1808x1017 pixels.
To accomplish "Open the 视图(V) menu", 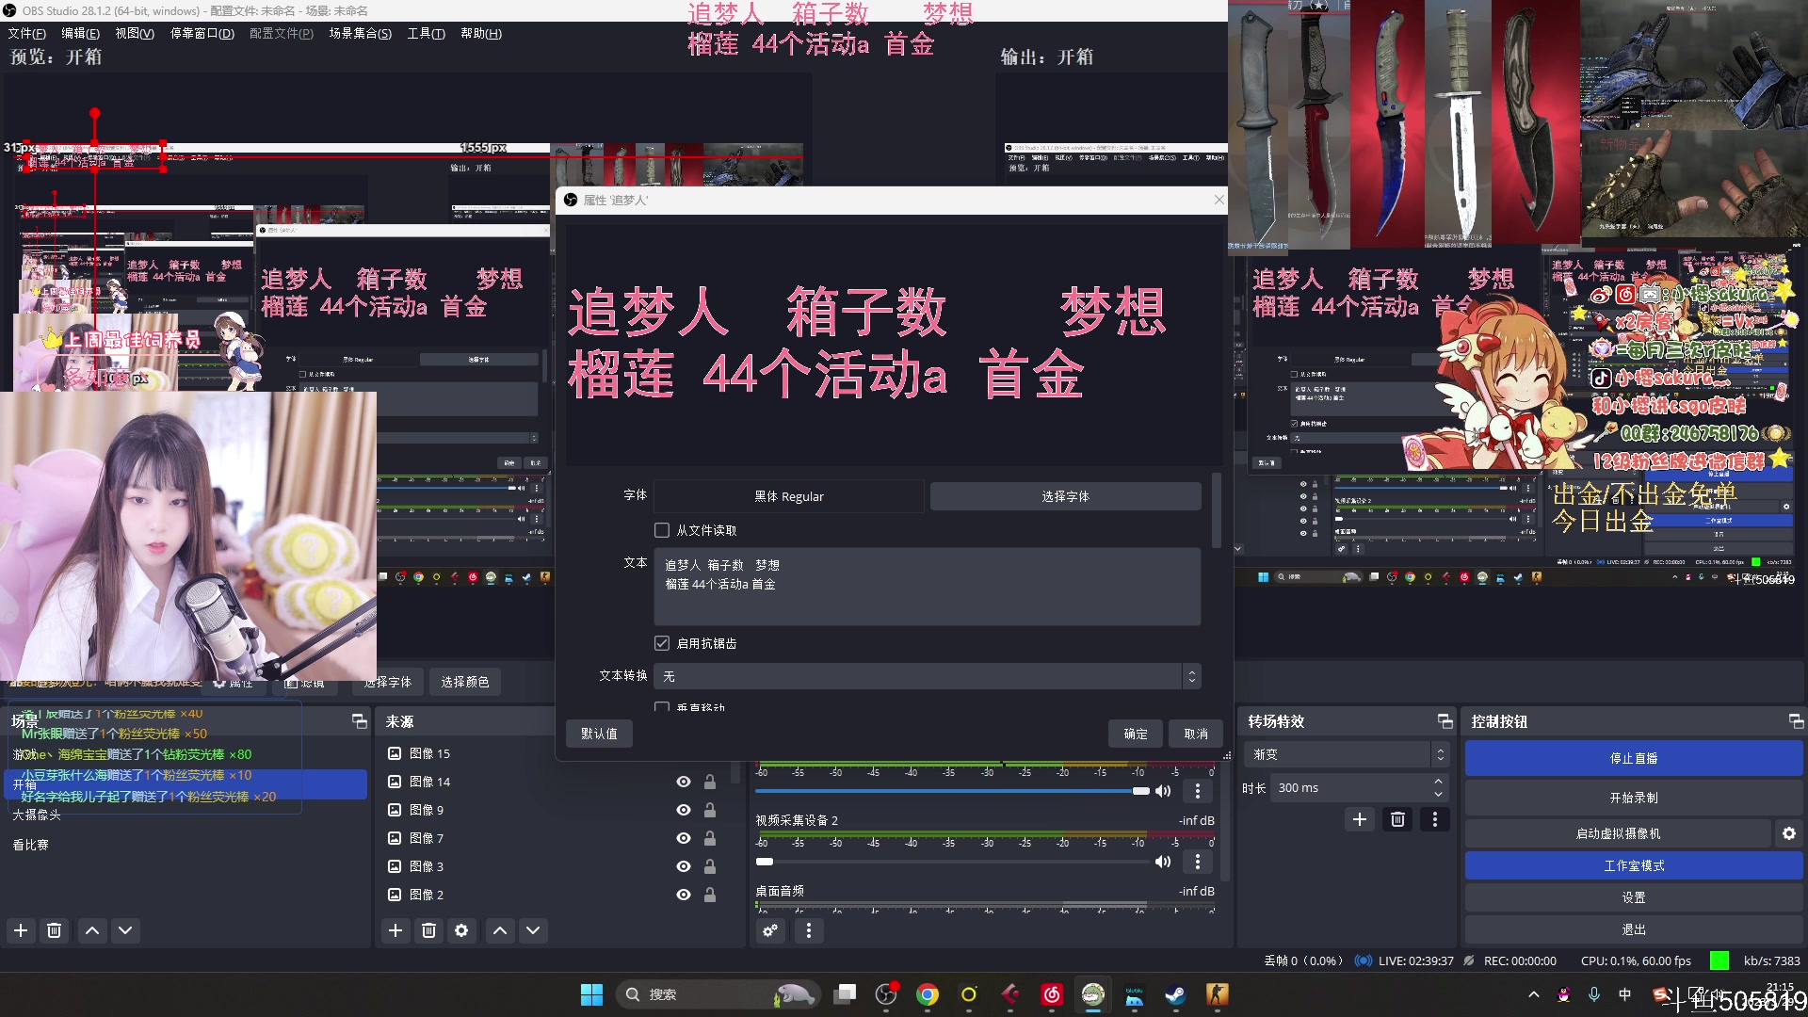I will coord(135,33).
